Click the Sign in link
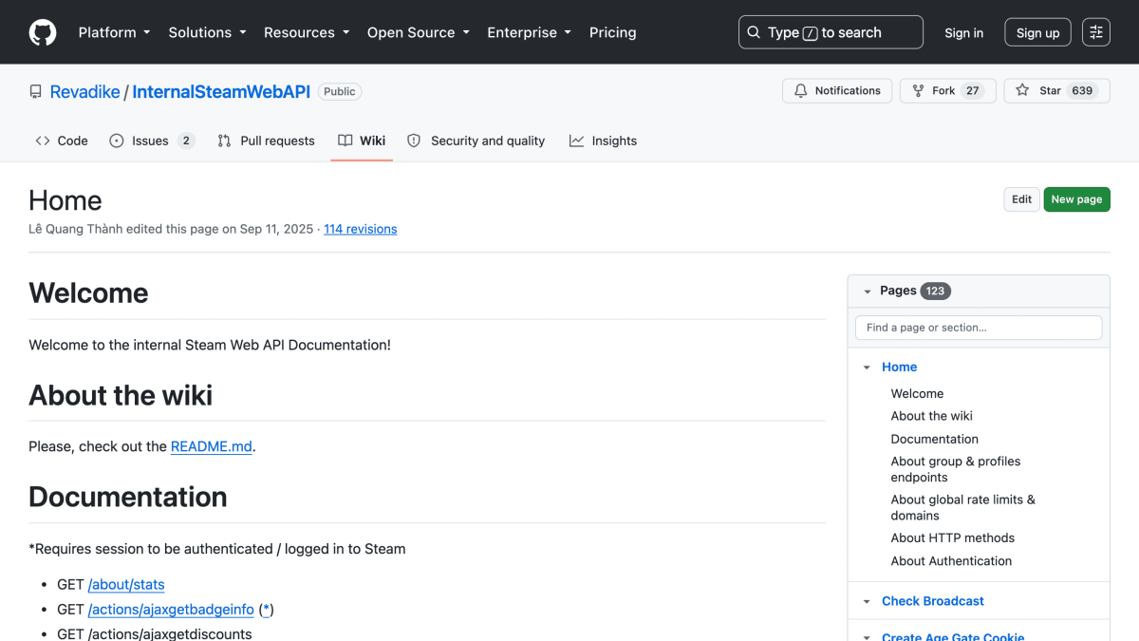The width and height of the screenshot is (1139, 641). [x=963, y=32]
